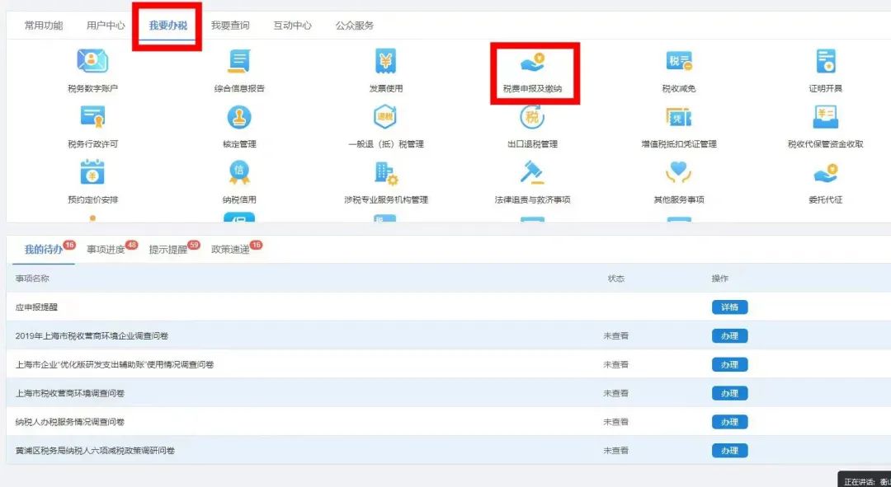The height and width of the screenshot is (487, 891).
Task: Open the 核定管理 icon
Action: [239, 119]
